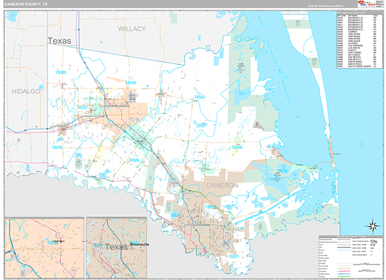The image size is (386, 280).
Task: Click the compass rose north arrow
Action: (373, 225)
